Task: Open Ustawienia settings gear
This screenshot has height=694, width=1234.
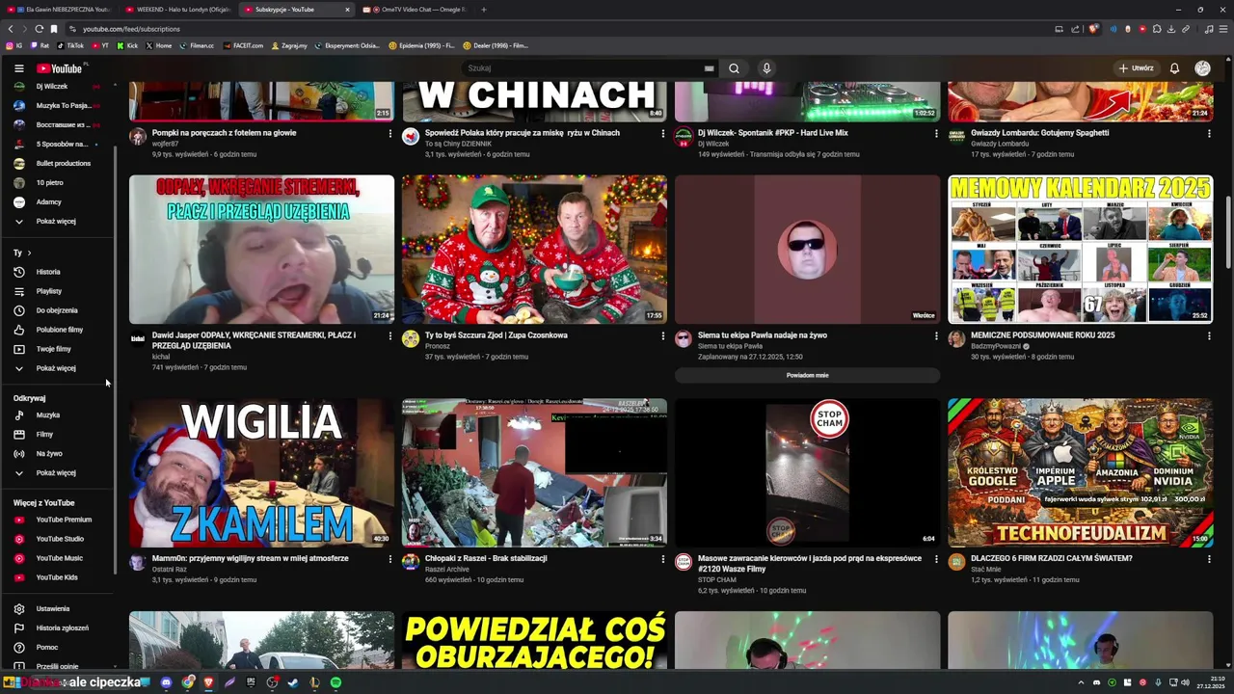Action: click(x=58, y=608)
